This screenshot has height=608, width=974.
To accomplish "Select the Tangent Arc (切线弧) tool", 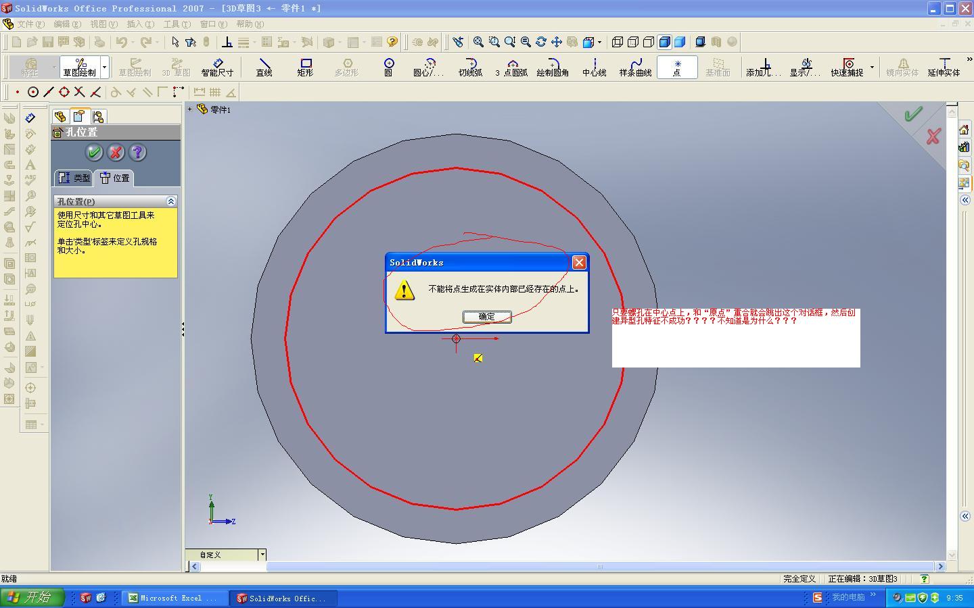I will point(470,68).
